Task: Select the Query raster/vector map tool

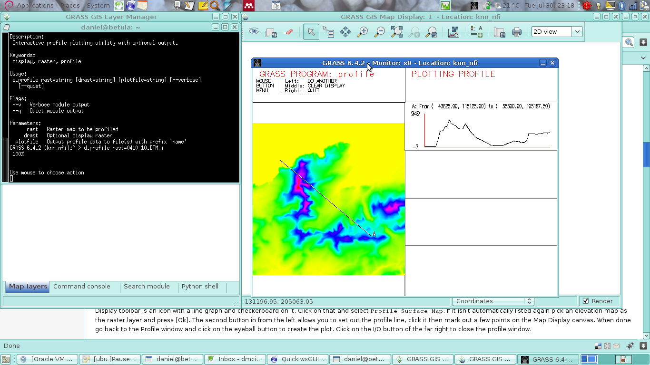Action: 328,32
